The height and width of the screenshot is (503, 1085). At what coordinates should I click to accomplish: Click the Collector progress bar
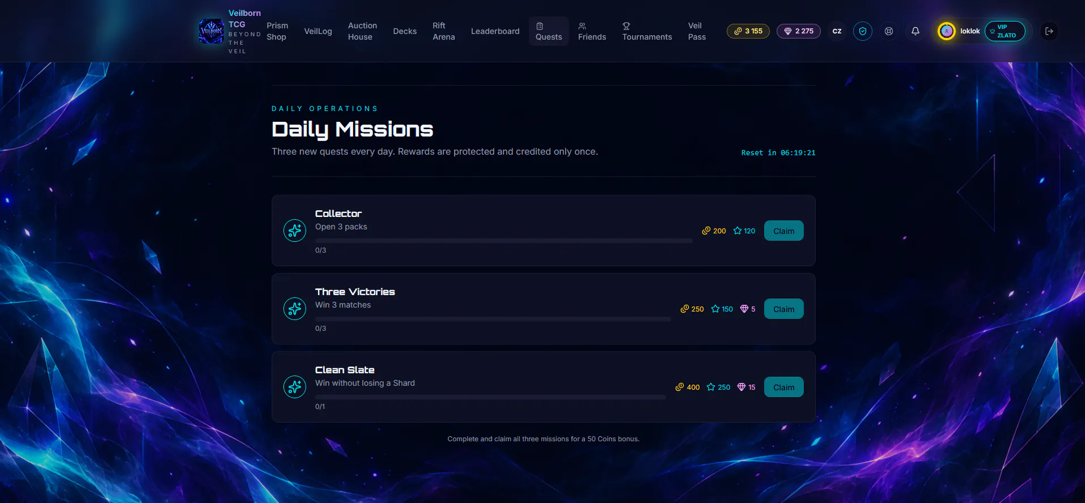coord(504,241)
